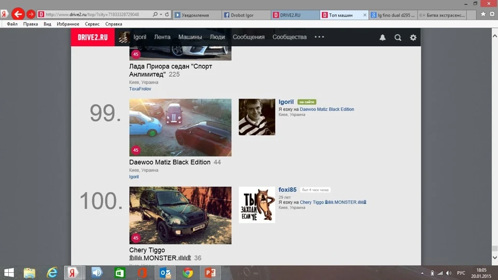Viewport: 498px width, 280px height.
Task: Open the Вид menu
Action: [47, 24]
